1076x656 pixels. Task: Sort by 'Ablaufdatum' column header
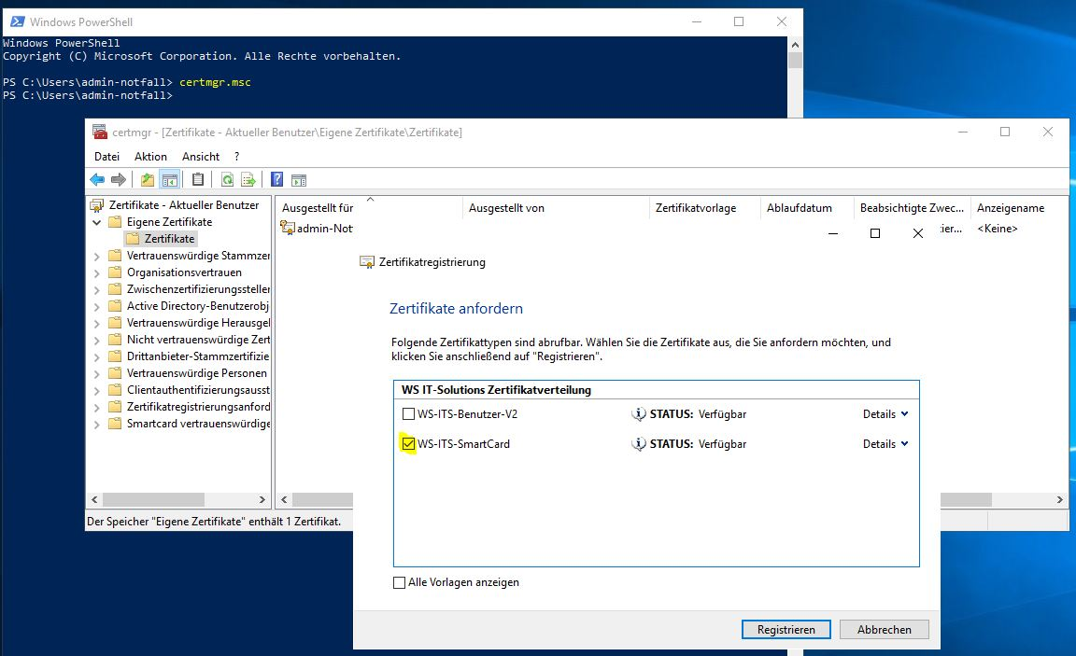pos(807,208)
